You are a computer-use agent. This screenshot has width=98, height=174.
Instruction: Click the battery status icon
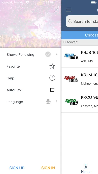[x=94, y=2]
